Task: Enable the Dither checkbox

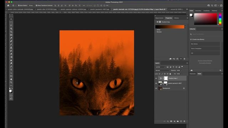Action: [156, 30]
